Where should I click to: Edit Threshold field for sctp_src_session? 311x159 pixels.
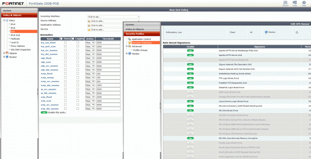108,105
